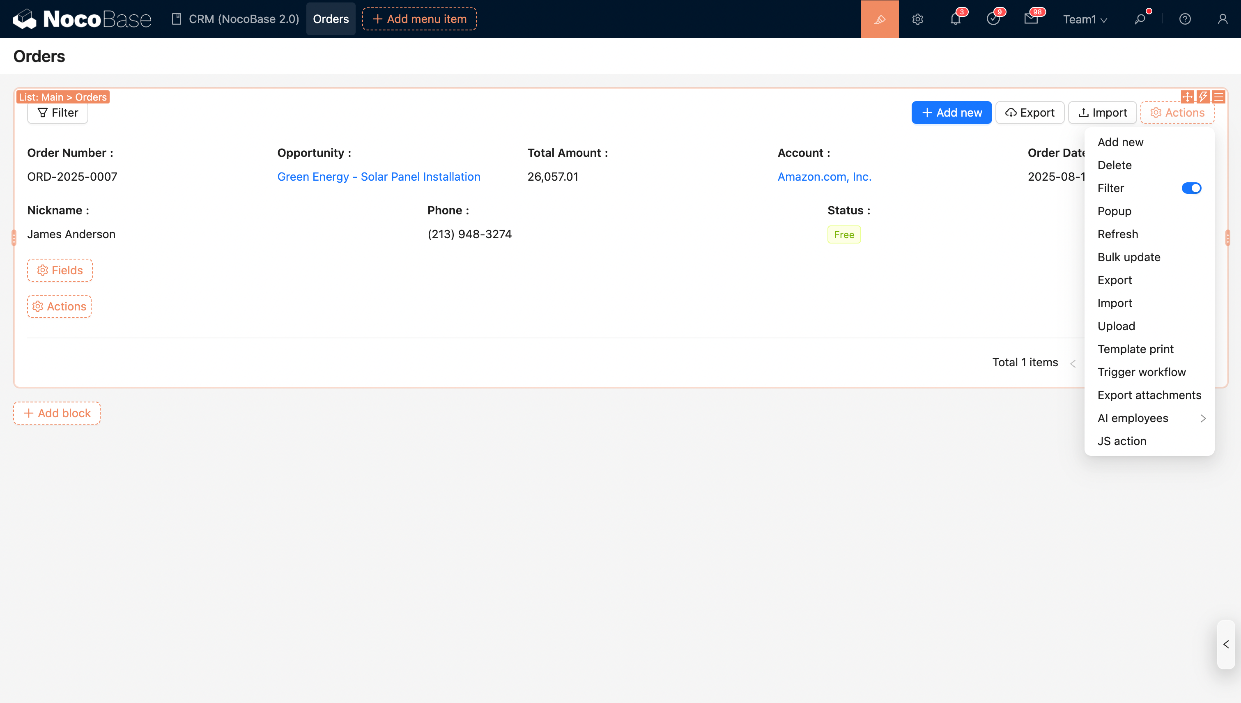The image size is (1241, 703).
Task: Open the user profile icon
Action: pyautogui.click(x=1222, y=19)
